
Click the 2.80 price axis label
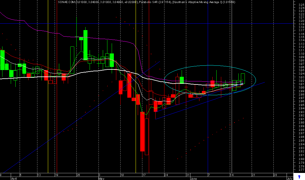point(302,159)
